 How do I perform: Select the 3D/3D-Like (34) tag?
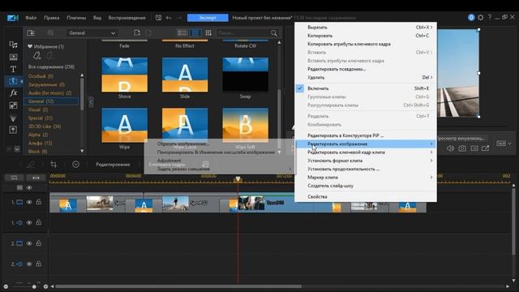(x=44, y=127)
